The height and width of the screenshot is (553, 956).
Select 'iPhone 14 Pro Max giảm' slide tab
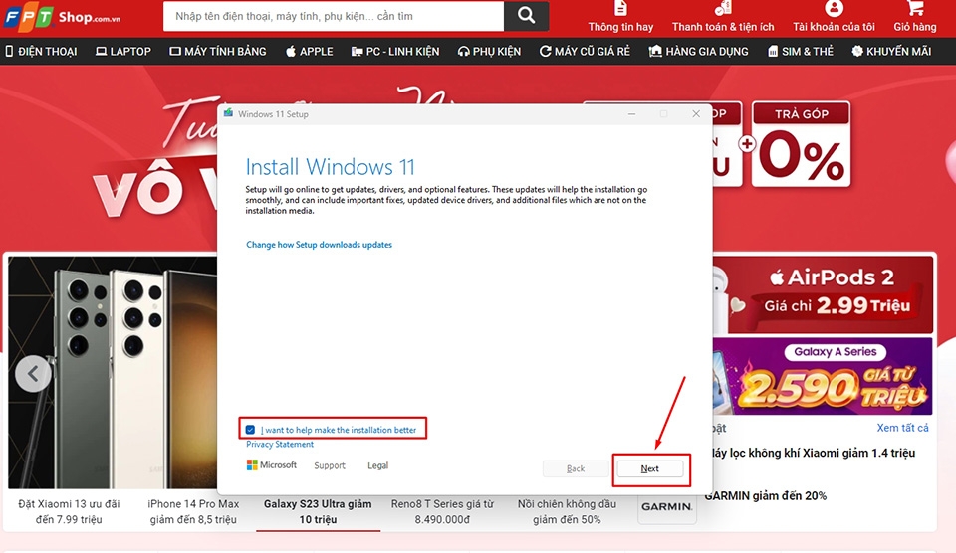pos(193,511)
